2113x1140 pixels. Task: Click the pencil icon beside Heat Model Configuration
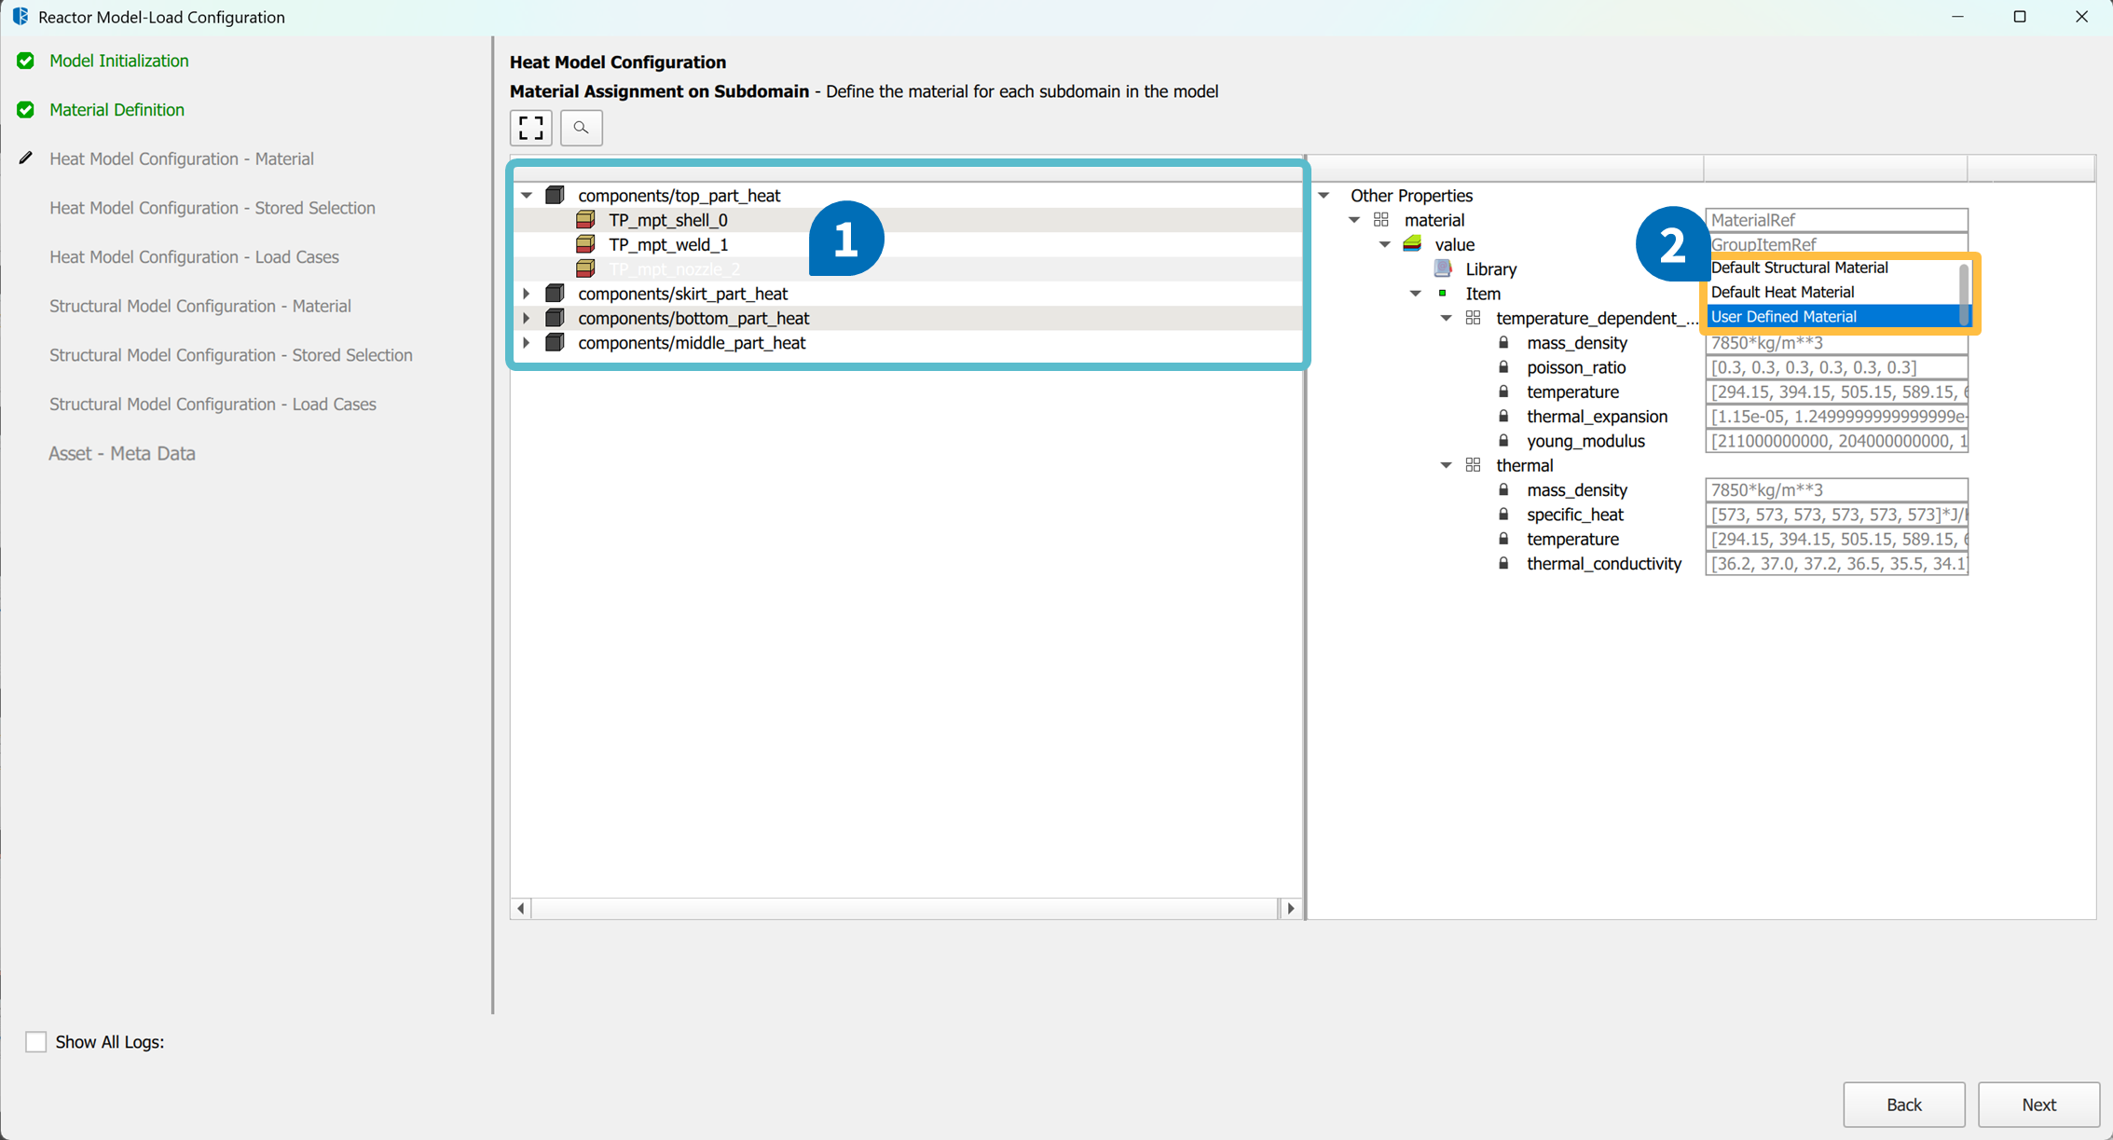coord(26,158)
